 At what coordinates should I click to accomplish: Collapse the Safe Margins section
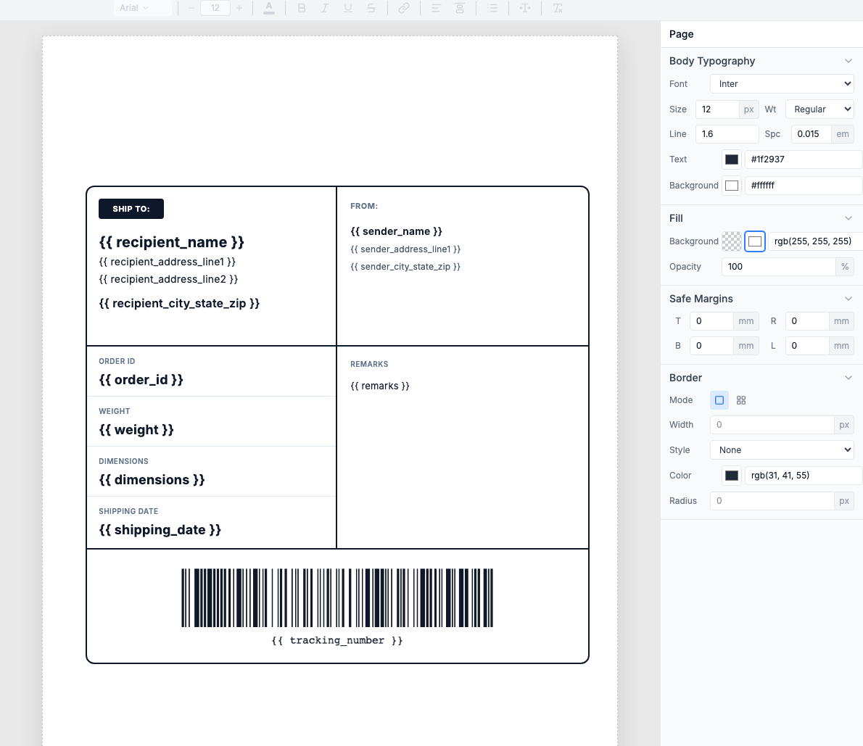(x=848, y=298)
